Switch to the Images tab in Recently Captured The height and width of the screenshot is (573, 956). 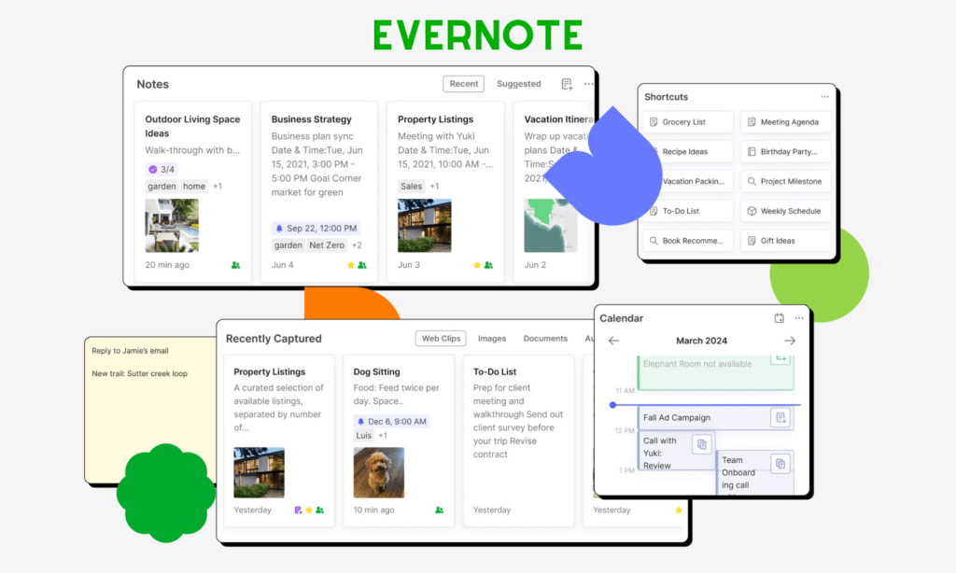pos(492,339)
